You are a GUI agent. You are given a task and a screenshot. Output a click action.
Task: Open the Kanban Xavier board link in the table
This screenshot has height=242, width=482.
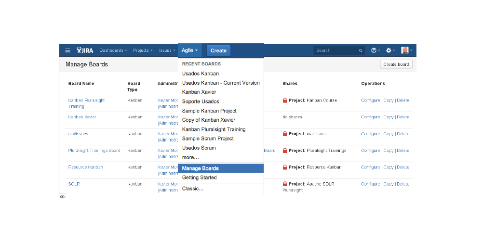tap(82, 117)
